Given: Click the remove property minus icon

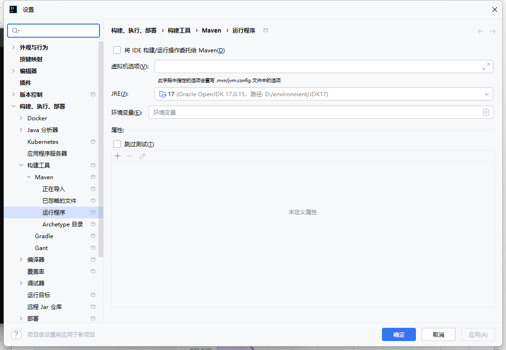Looking at the screenshot, I should (130, 156).
